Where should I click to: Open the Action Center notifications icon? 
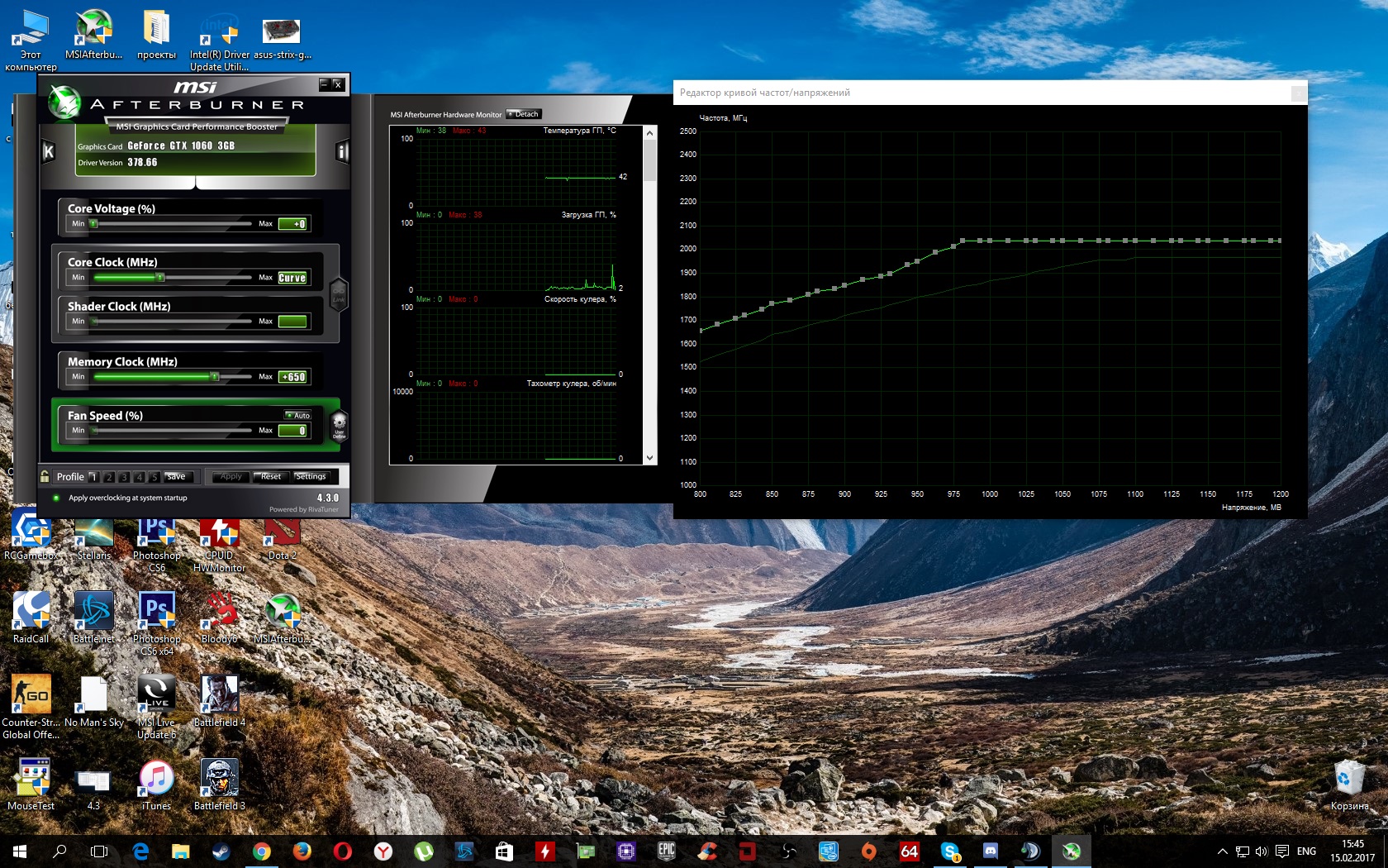pyautogui.click(x=1282, y=851)
